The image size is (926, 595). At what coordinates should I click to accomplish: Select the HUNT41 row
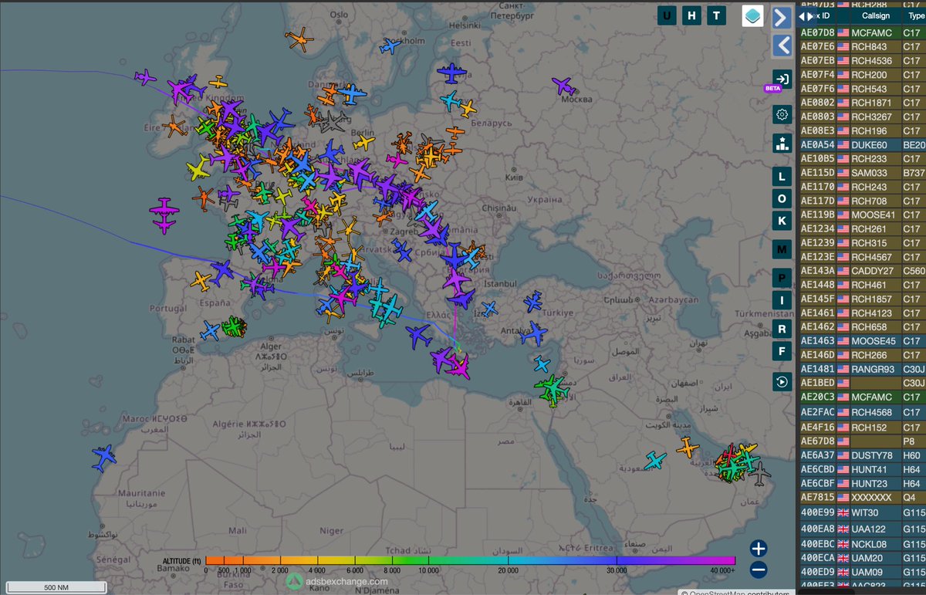tap(862, 469)
